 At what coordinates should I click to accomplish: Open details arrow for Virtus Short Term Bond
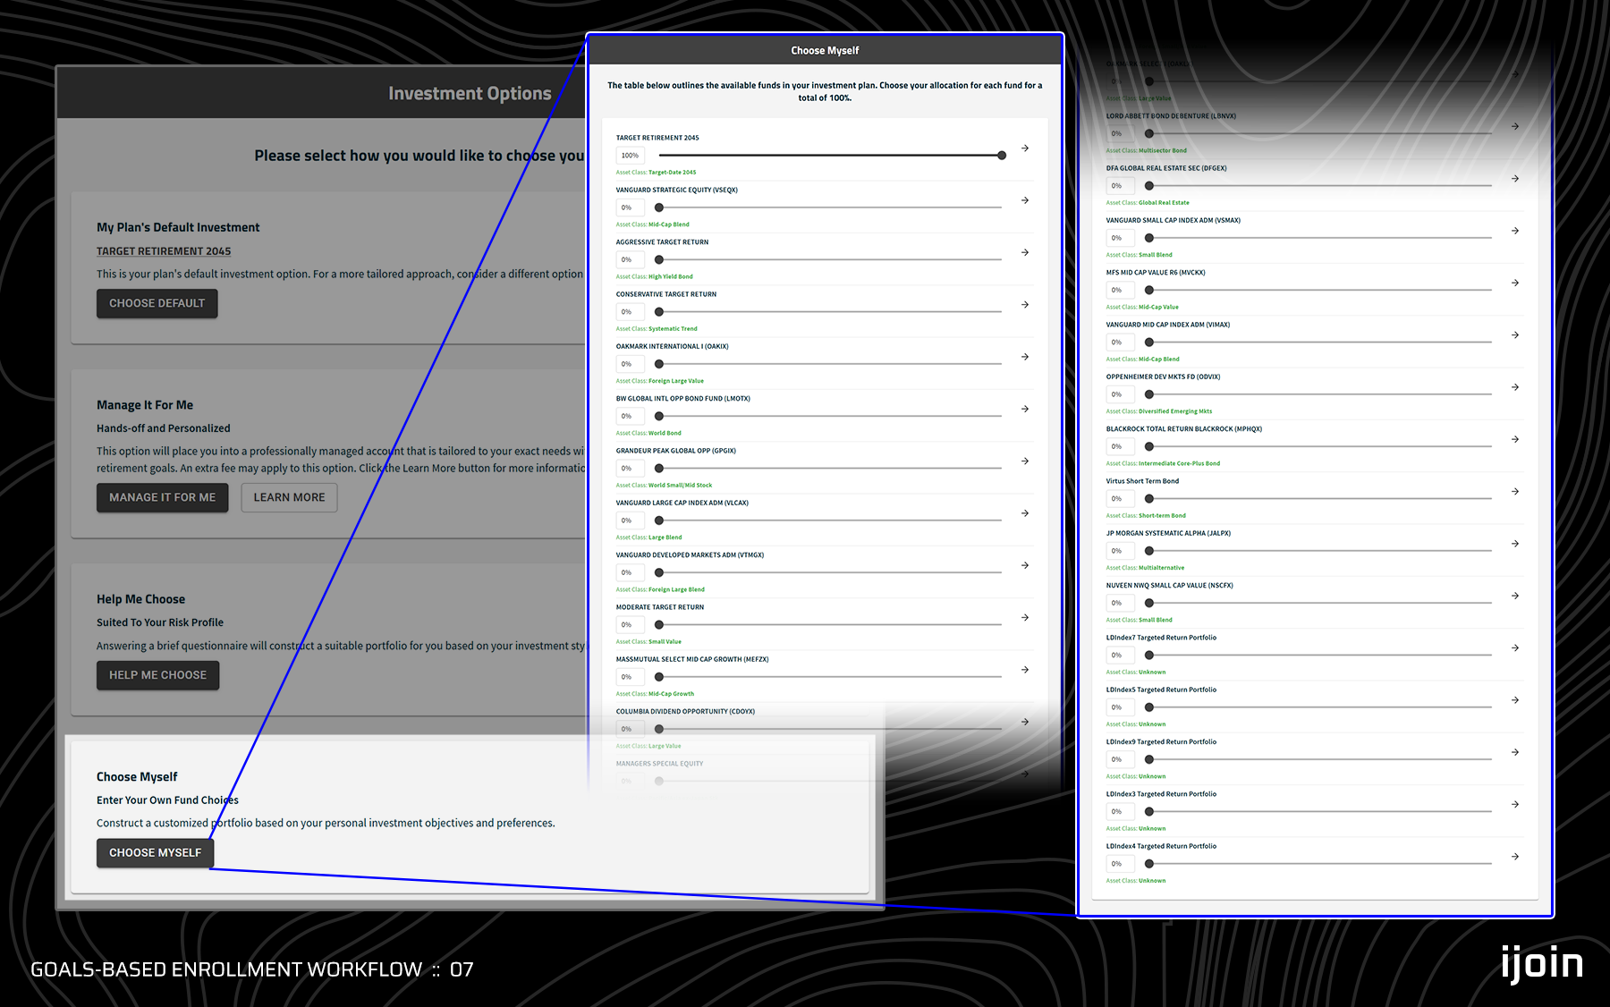pyautogui.click(x=1515, y=492)
